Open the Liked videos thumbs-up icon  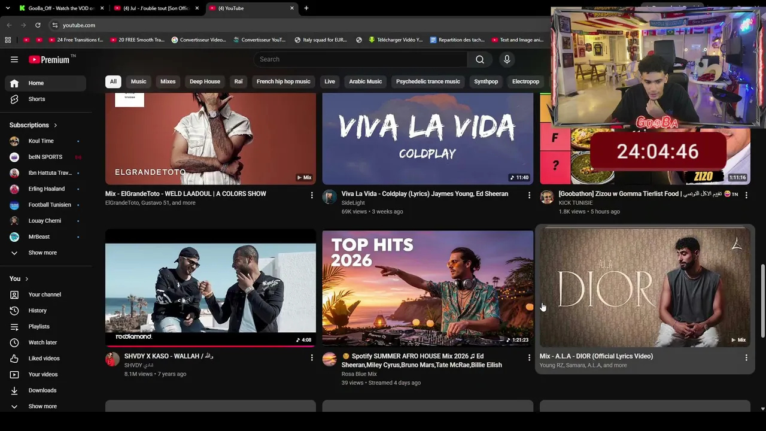[14, 359]
